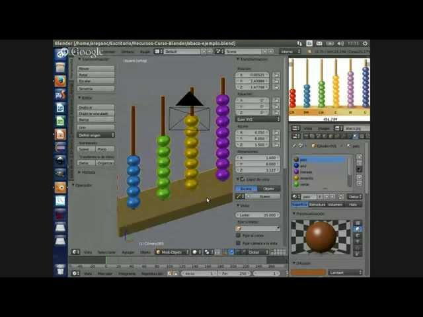This screenshot has width=423, height=317.
Task: Set material preview to monkey
Action: 358,242
